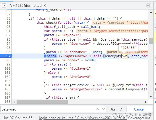
Task: Click "&toSave=1" string on line 100
Action: pyautogui.click(x=80, y=68)
